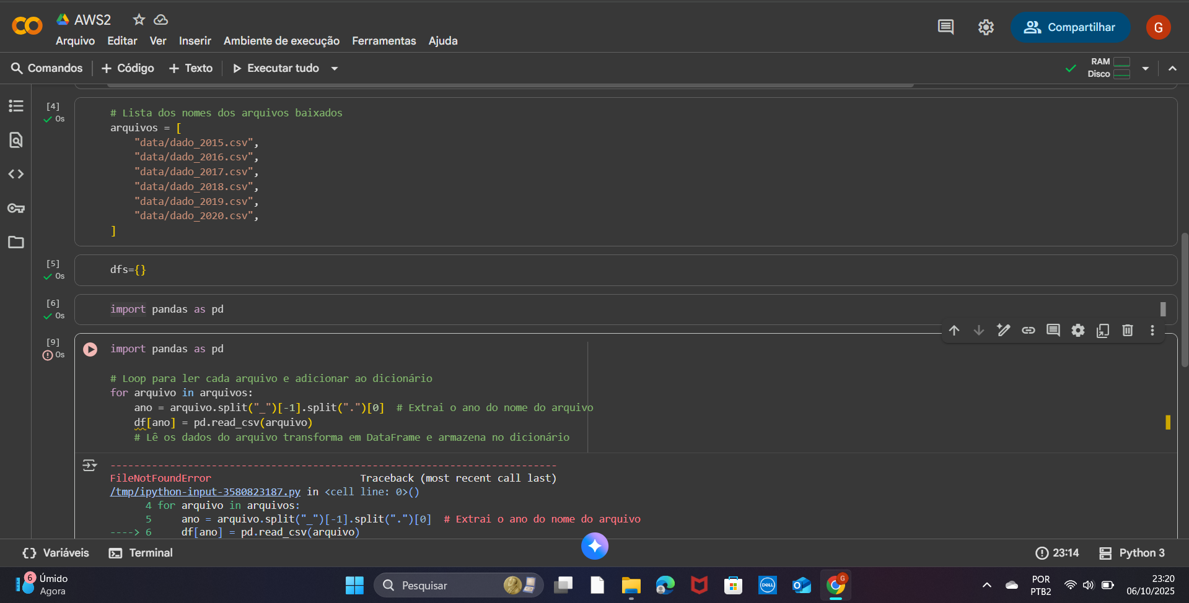Open the Ferramentas menu

click(384, 41)
